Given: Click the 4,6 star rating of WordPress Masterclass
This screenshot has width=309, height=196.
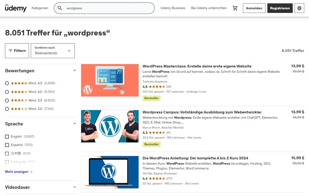Looking at the screenshot, I should click(157, 87).
